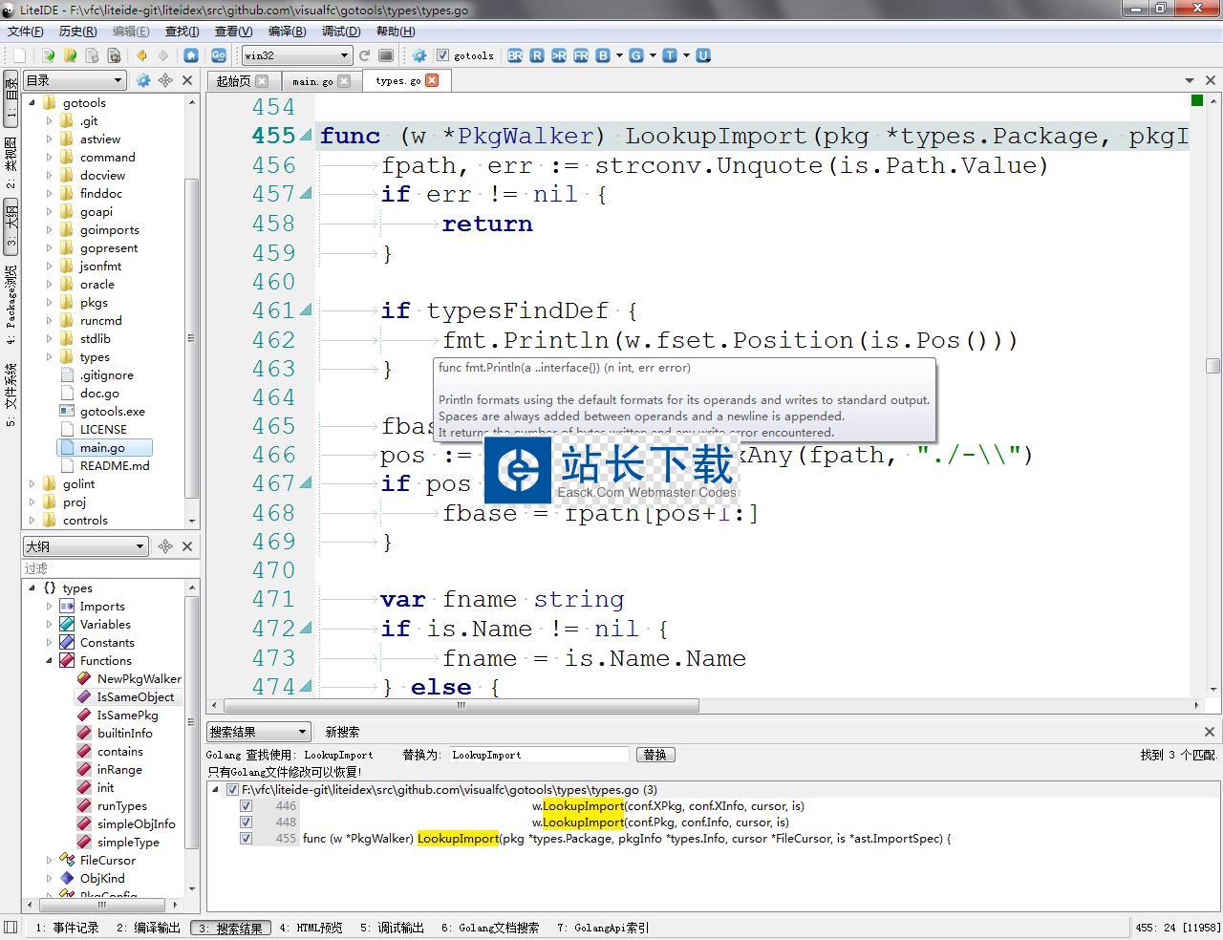Uncheck the line 446 search result checkbox
The height and width of the screenshot is (940, 1223).
click(x=246, y=806)
